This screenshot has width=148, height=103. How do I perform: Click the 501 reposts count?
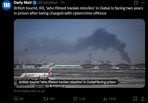[x=52, y=99]
